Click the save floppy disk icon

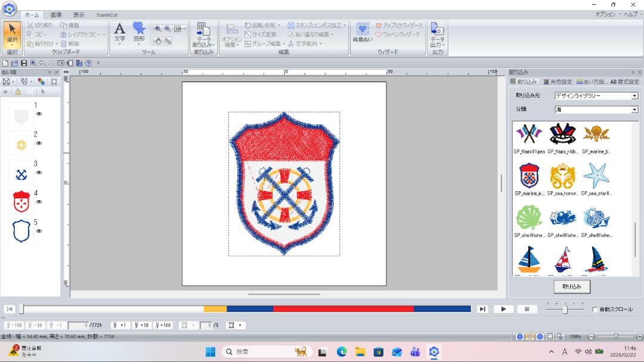click(24, 63)
